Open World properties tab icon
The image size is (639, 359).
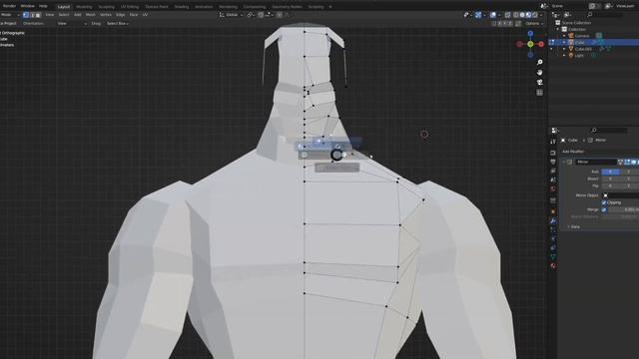pos(553,188)
